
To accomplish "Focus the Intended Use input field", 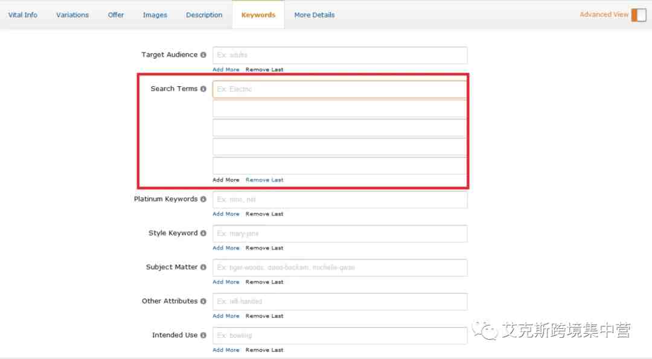I will [340, 335].
